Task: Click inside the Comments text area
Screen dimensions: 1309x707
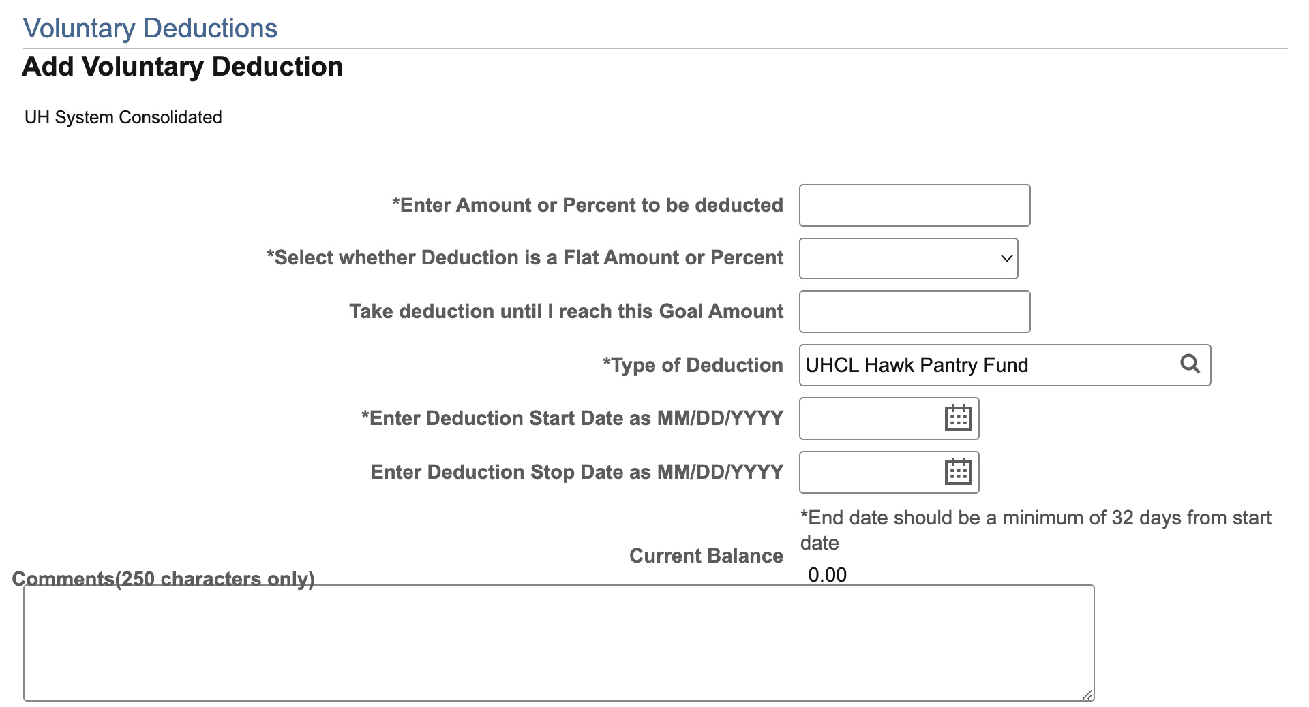Action: click(x=558, y=642)
